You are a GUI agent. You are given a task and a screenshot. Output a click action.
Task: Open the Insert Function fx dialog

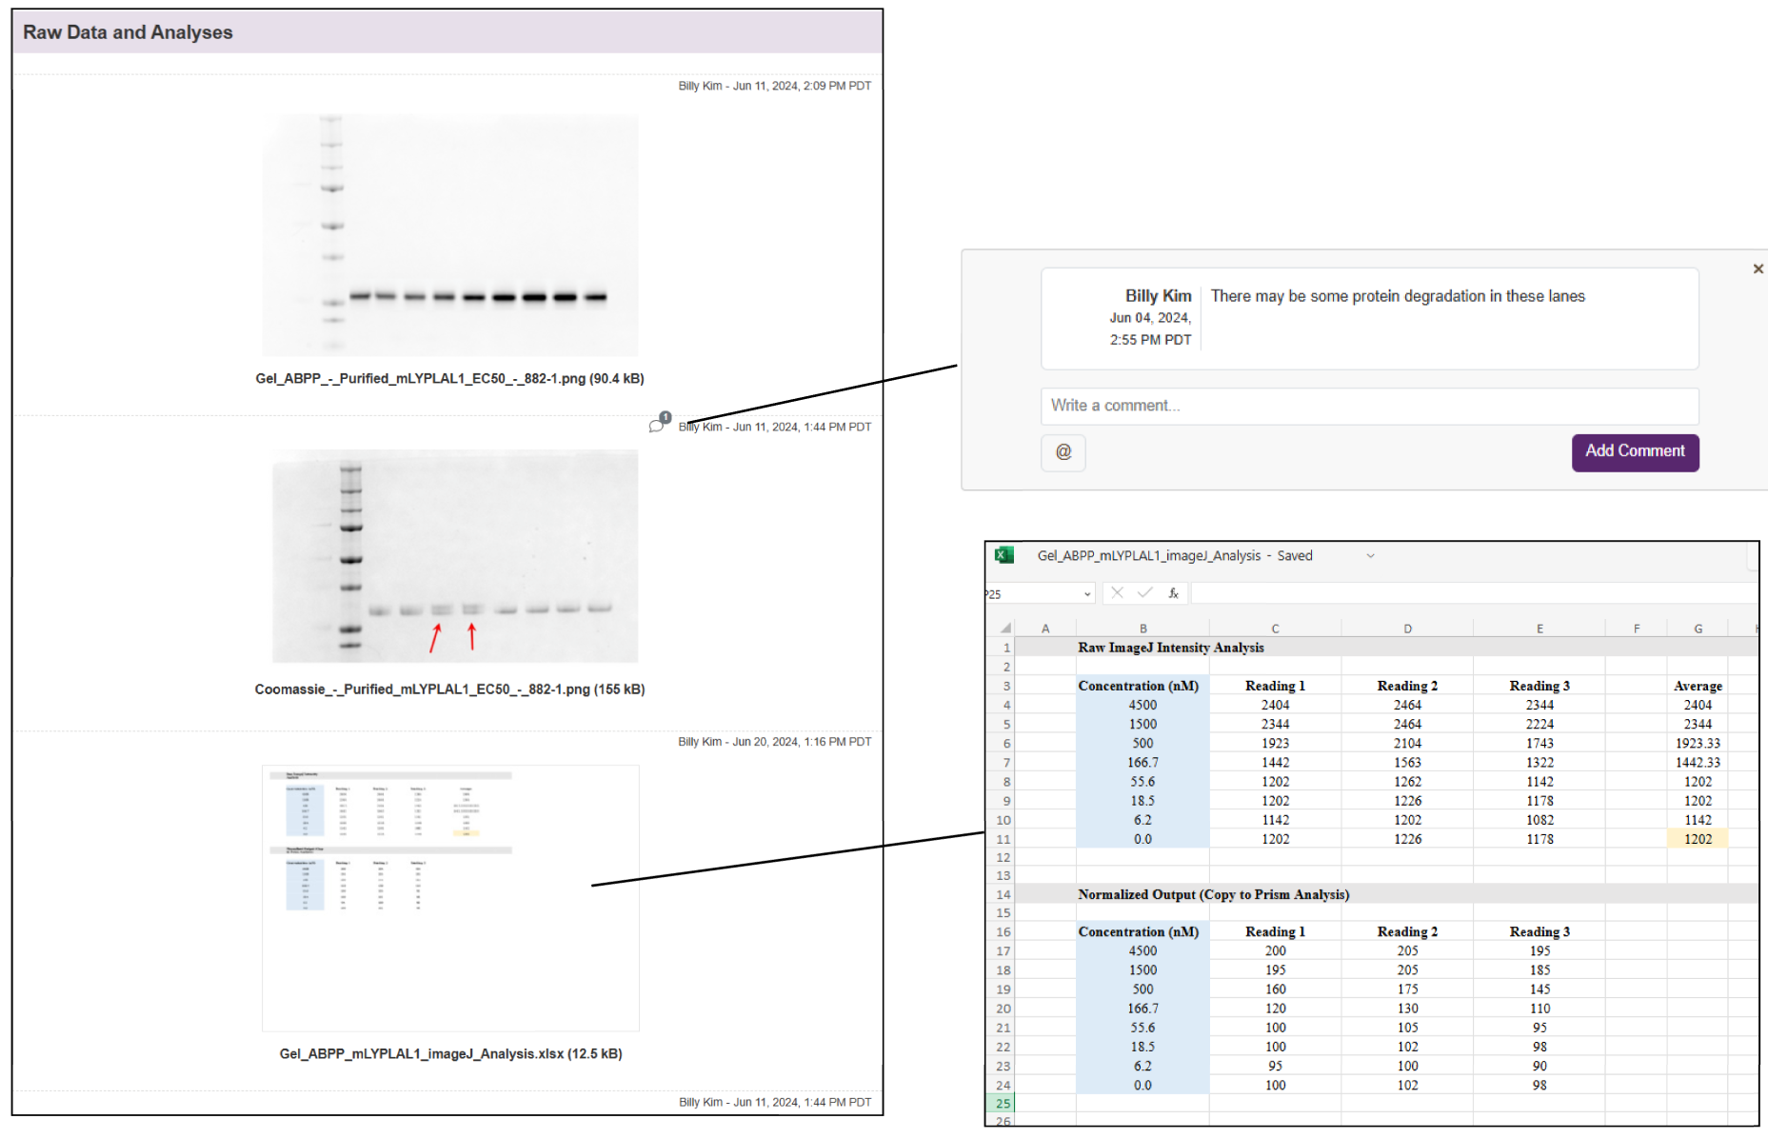pyautogui.click(x=1174, y=592)
